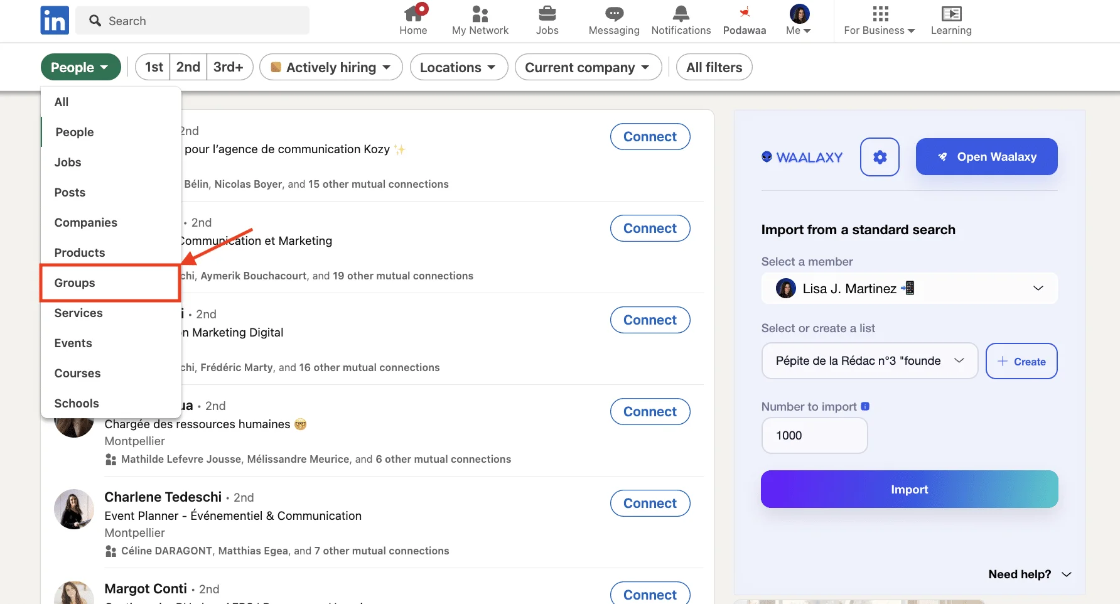The image size is (1120, 604).
Task: Connect with Charlene Tedeschi
Action: click(650, 504)
